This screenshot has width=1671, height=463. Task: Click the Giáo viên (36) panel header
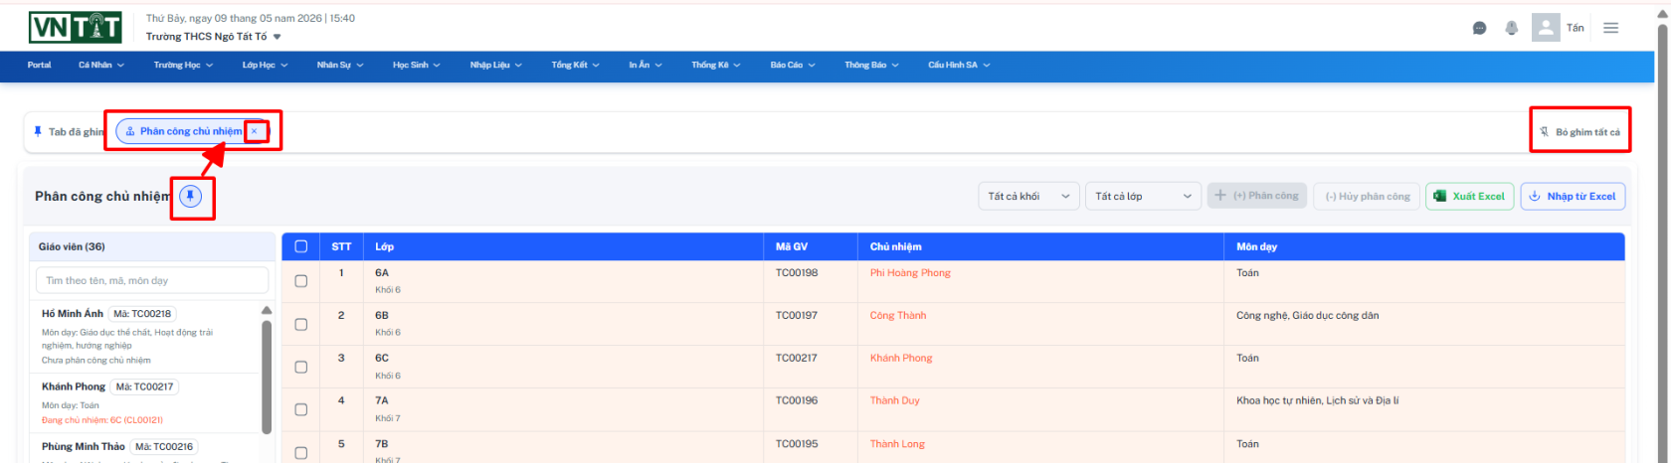(152, 246)
